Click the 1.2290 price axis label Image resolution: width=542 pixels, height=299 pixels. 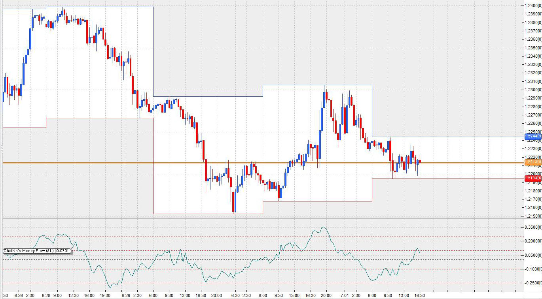point(533,98)
